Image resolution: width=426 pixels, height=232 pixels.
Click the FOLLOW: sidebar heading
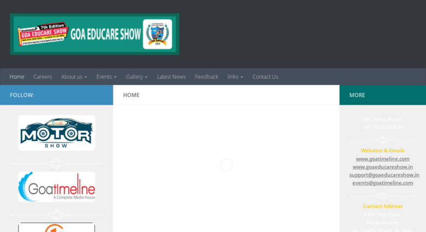22,95
